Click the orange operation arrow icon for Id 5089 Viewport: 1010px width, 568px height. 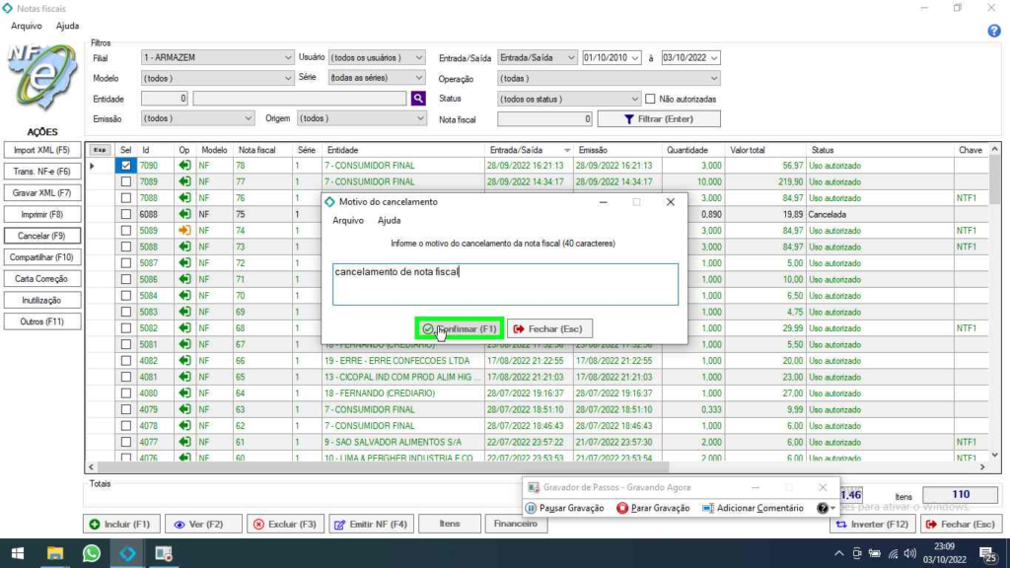click(184, 230)
